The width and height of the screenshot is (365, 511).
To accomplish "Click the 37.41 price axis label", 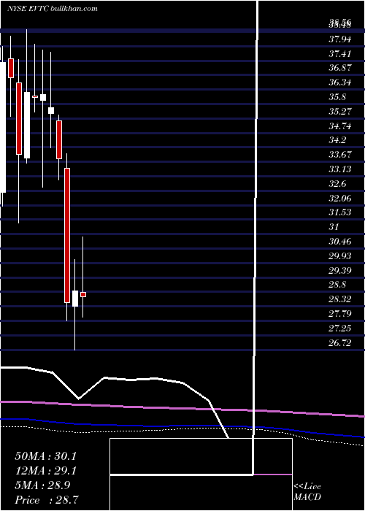I will pyautogui.click(x=340, y=54).
